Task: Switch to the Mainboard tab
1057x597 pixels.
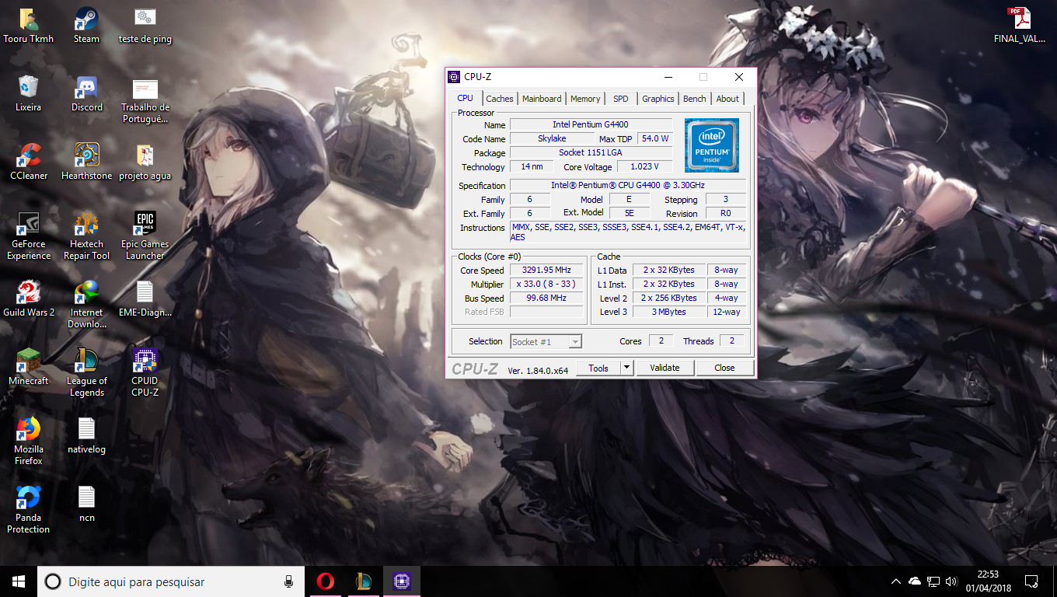Action: pos(542,99)
